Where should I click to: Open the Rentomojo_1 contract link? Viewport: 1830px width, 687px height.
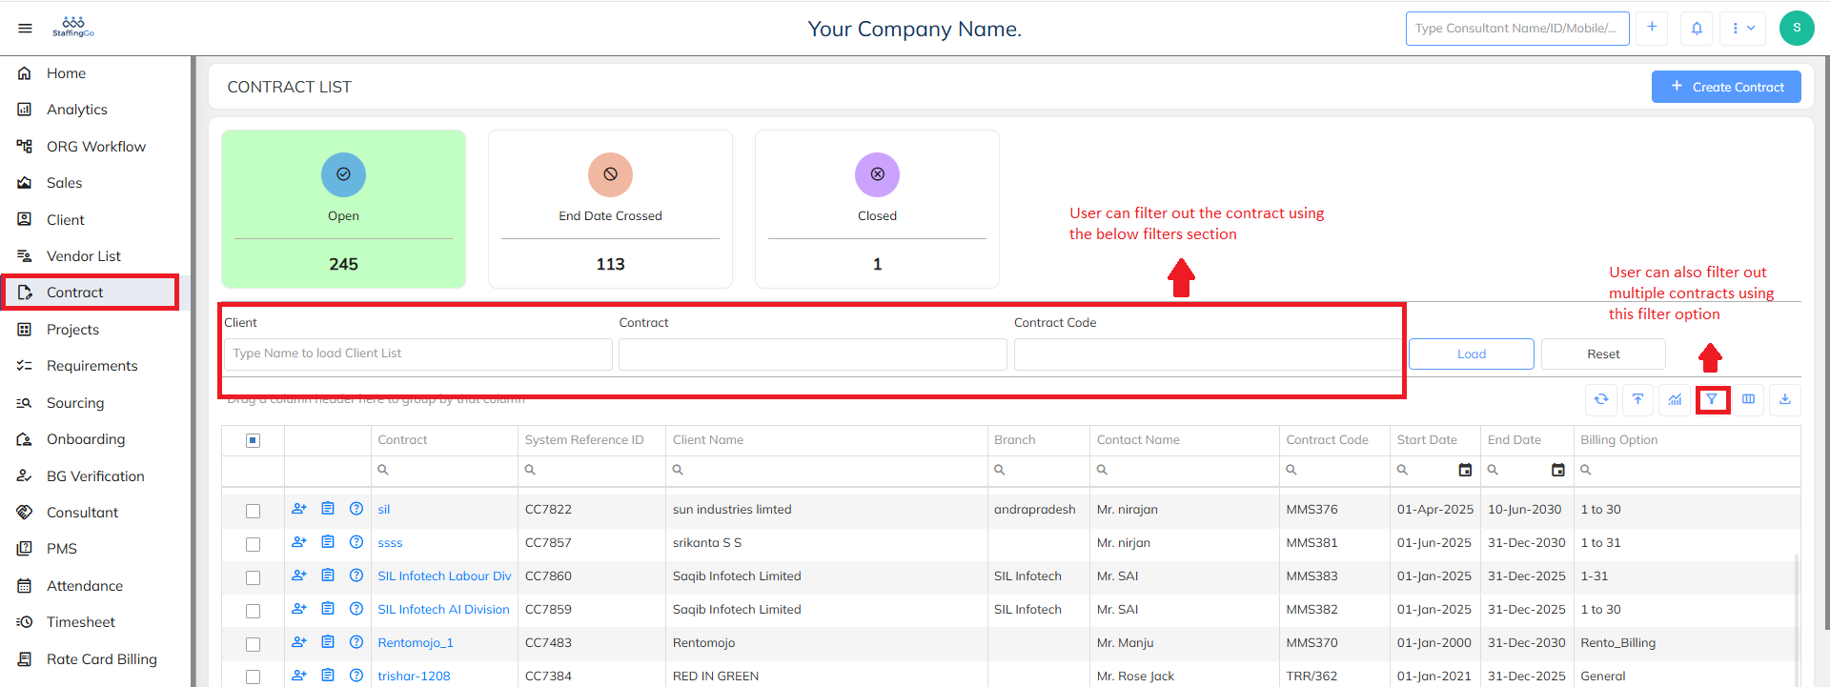[416, 643]
